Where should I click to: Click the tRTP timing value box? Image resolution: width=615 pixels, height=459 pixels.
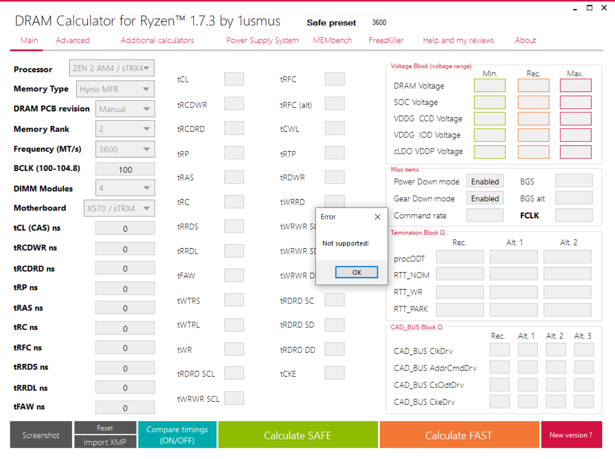tap(335, 152)
